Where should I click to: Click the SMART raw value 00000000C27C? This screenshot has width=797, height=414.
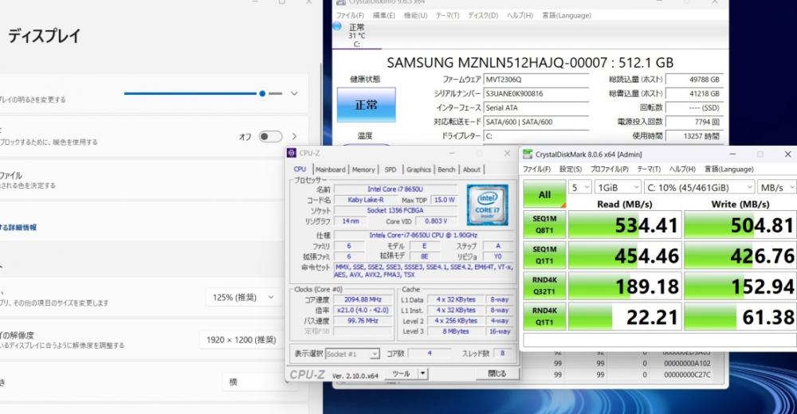pos(687,375)
